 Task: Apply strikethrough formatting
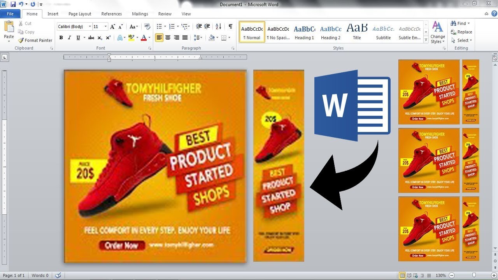[x=91, y=38]
